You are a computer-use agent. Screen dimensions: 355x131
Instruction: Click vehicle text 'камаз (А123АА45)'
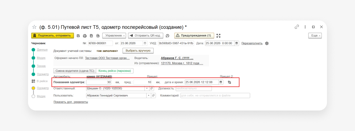(99, 76)
